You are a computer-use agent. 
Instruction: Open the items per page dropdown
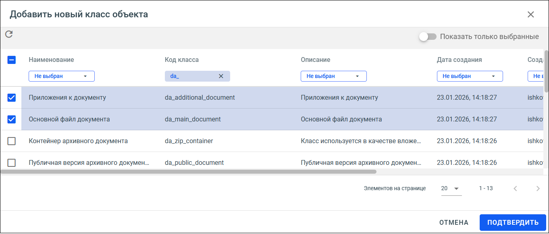451,188
